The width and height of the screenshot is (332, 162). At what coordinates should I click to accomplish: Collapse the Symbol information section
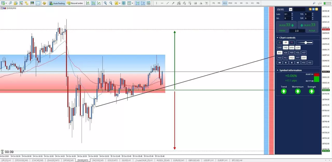277,70
